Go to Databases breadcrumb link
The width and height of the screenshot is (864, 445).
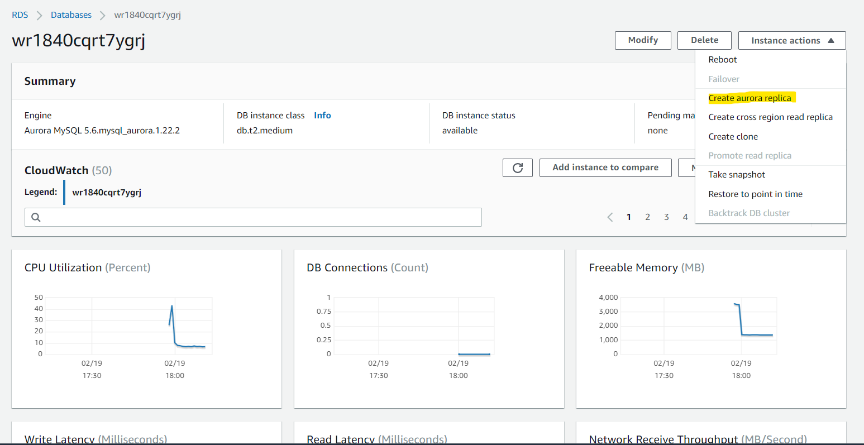pyautogui.click(x=71, y=15)
